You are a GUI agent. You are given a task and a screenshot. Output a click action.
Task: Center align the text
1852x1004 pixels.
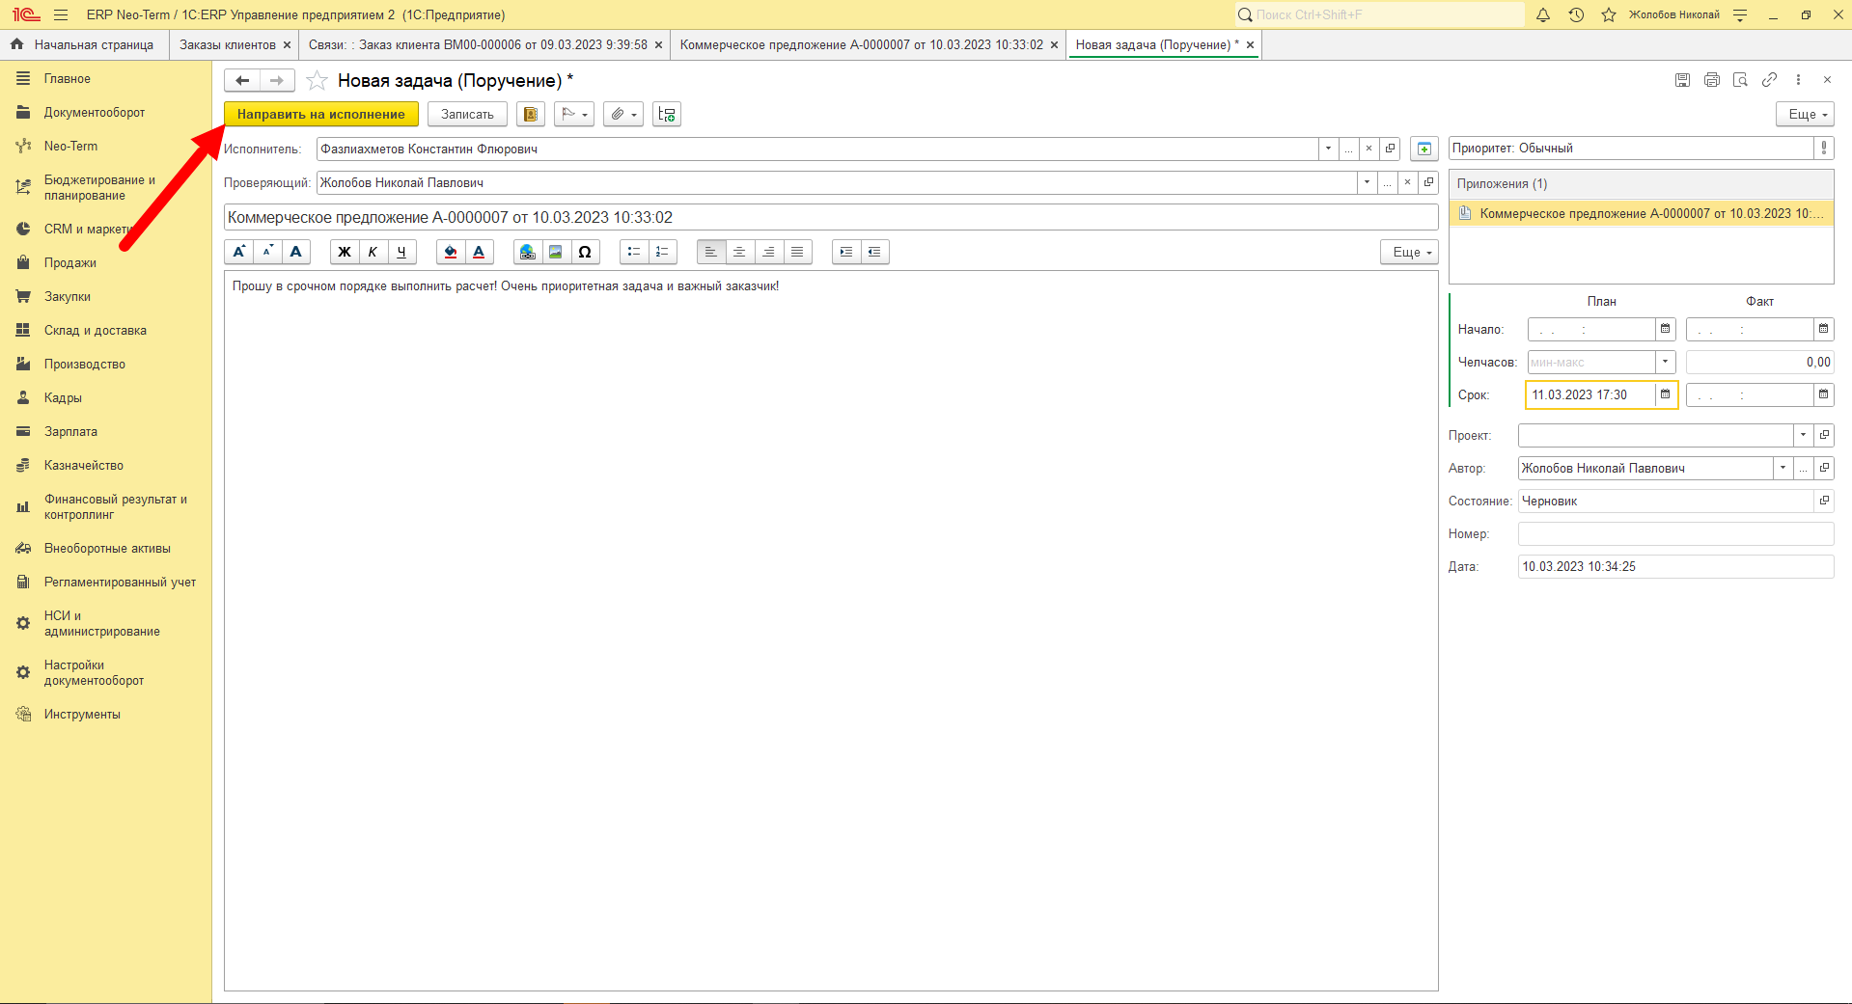(739, 252)
